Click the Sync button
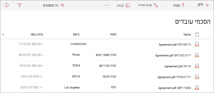The width and height of the screenshot is (214, 93). click(123, 5)
